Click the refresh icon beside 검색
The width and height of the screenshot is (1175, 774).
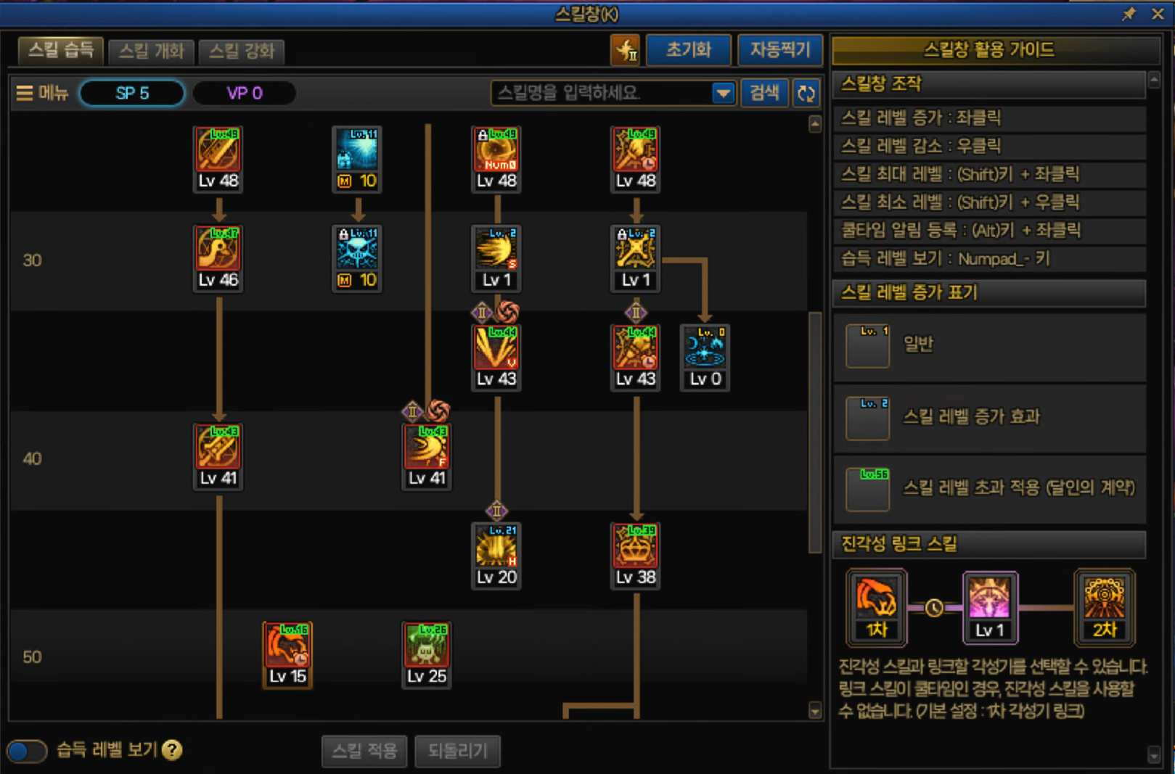coord(806,94)
